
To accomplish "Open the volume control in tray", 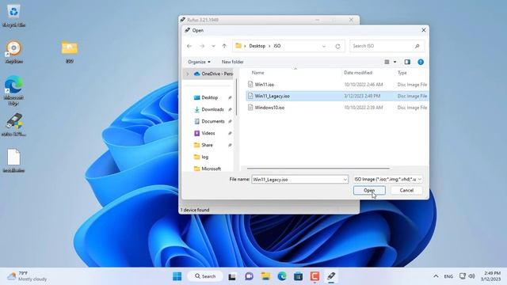I will [472, 276].
